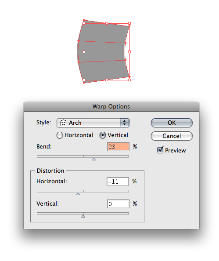Open the Style dropdown stepper arrows

point(125,123)
